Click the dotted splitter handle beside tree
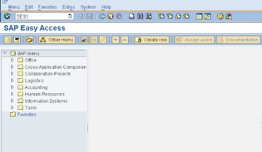262x152 pixels. coord(88,128)
